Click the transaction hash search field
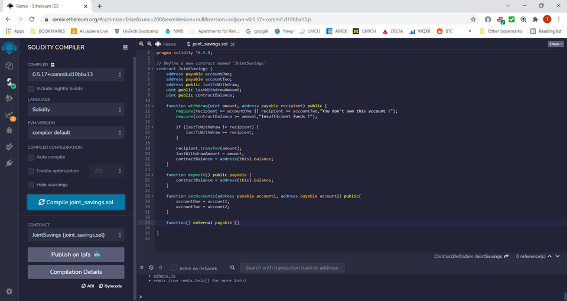Screen dimensions: 567x301 (x=292, y=268)
